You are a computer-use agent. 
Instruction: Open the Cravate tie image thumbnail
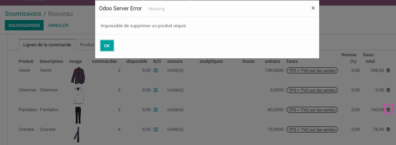[77, 134]
